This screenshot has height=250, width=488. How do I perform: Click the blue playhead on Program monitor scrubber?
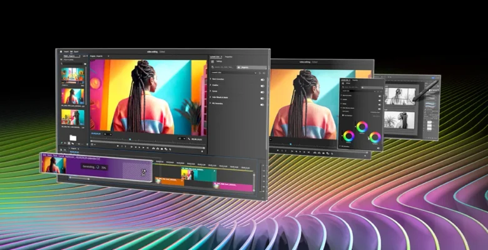[130, 139]
